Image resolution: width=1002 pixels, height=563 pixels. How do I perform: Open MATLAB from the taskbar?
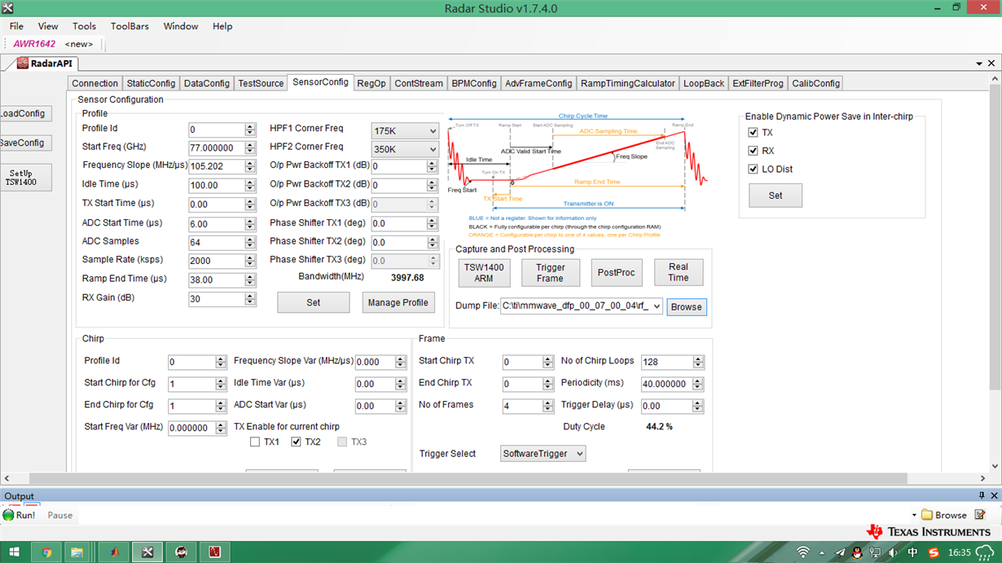pos(113,552)
